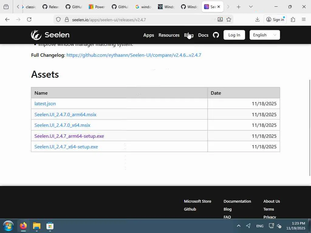Open Microsoft Store footer link
This screenshot has width=311, height=233.
point(197,201)
